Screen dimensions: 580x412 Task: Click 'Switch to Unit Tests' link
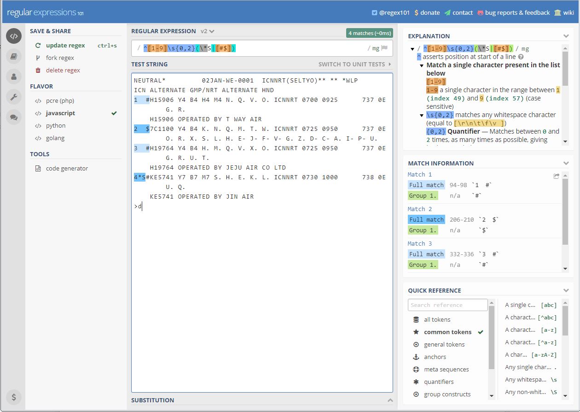click(x=354, y=64)
